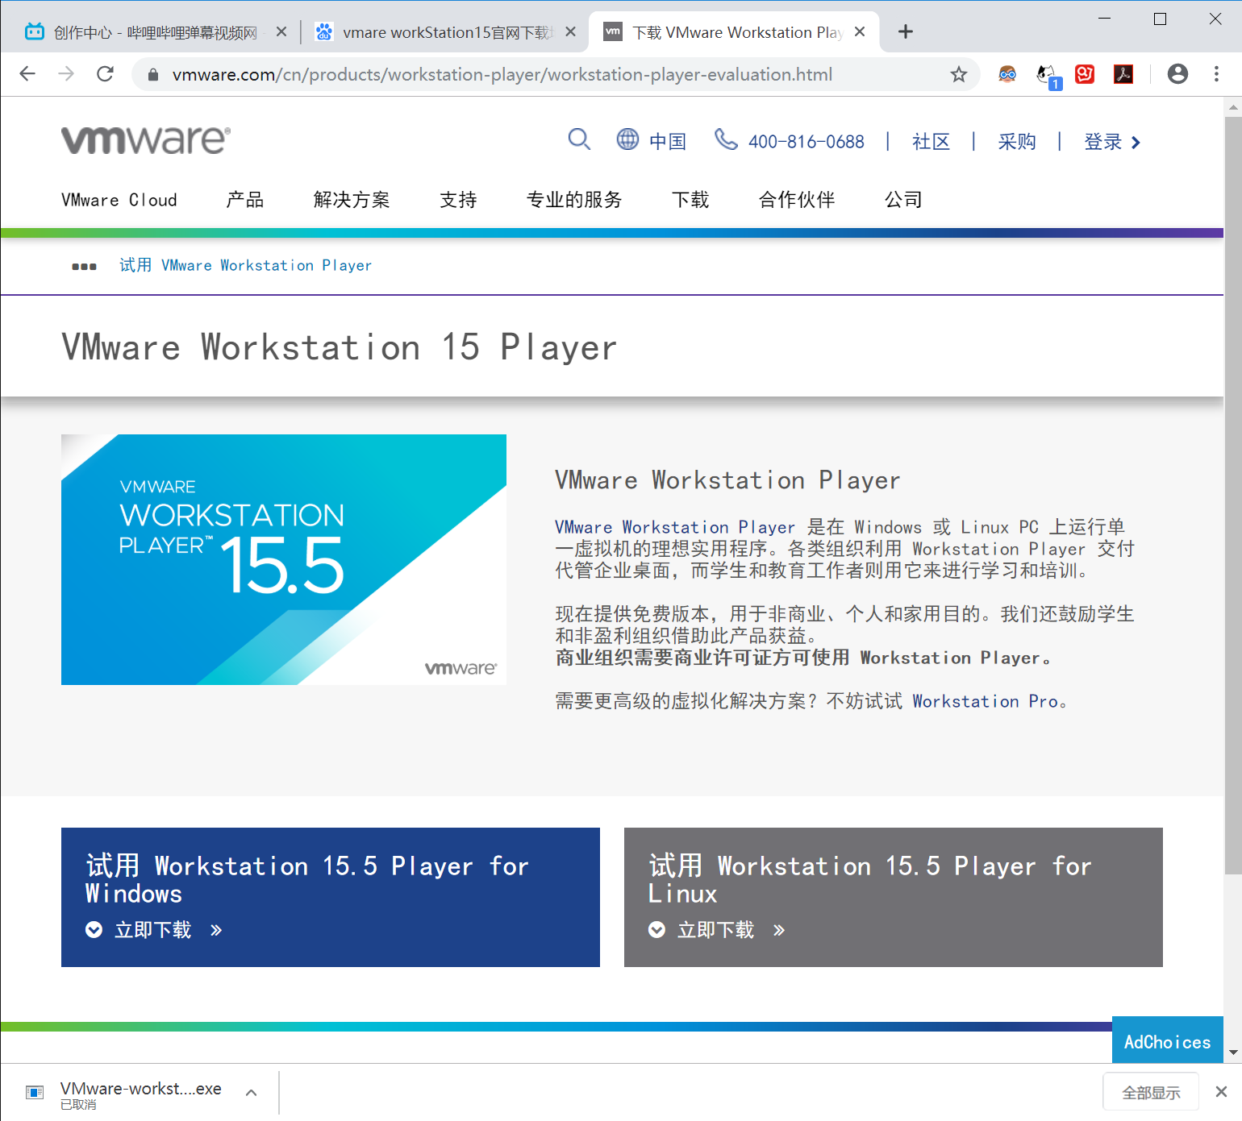This screenshot has width=1242, height=1121.
Task: Close the bilibili 创作中心 tab
Action: coord(281,31)
